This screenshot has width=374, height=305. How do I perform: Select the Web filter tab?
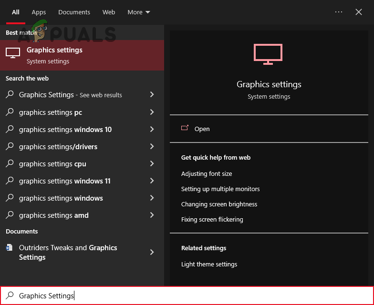click(x=109, y=12)
